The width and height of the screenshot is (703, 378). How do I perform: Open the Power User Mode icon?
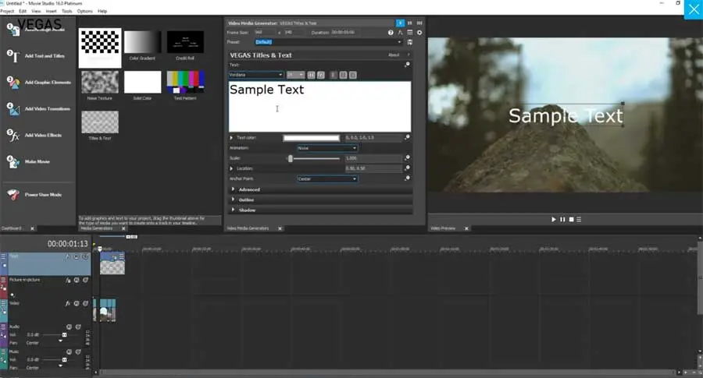pos(11,194)
